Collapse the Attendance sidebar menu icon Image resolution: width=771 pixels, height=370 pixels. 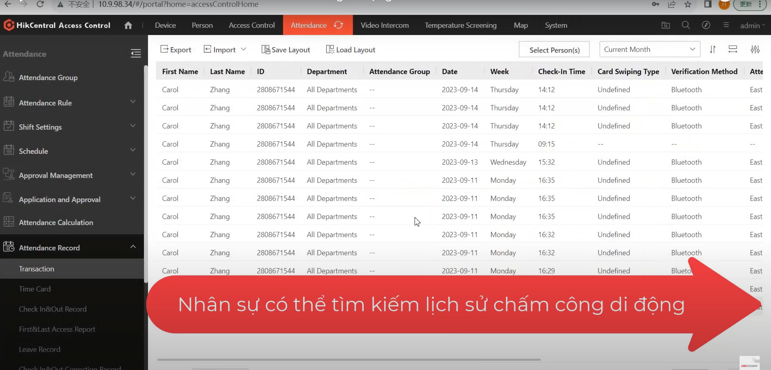pyautogui.click(x=136, y=53)
